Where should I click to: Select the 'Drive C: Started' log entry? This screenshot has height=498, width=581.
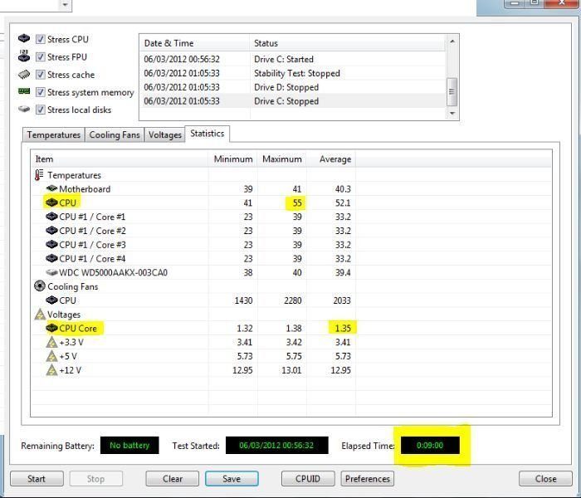click(293, 59)
